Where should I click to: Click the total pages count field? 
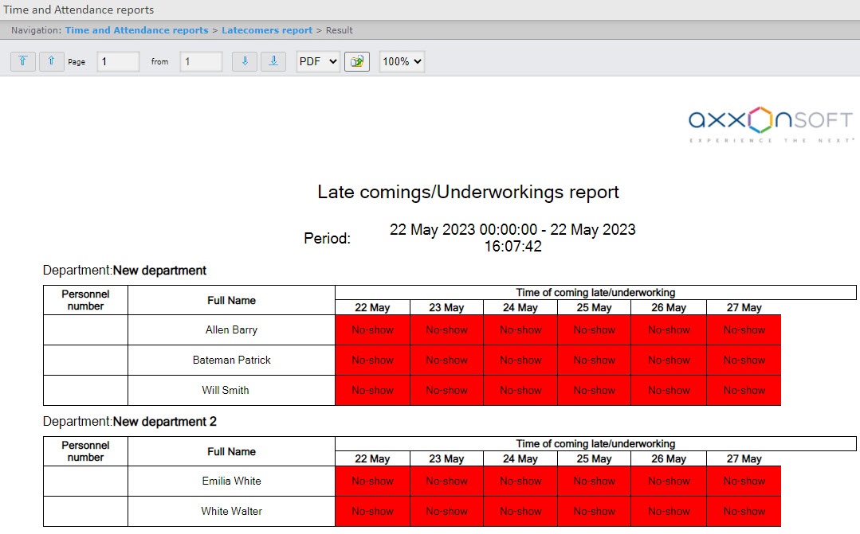tap(201, 61)
